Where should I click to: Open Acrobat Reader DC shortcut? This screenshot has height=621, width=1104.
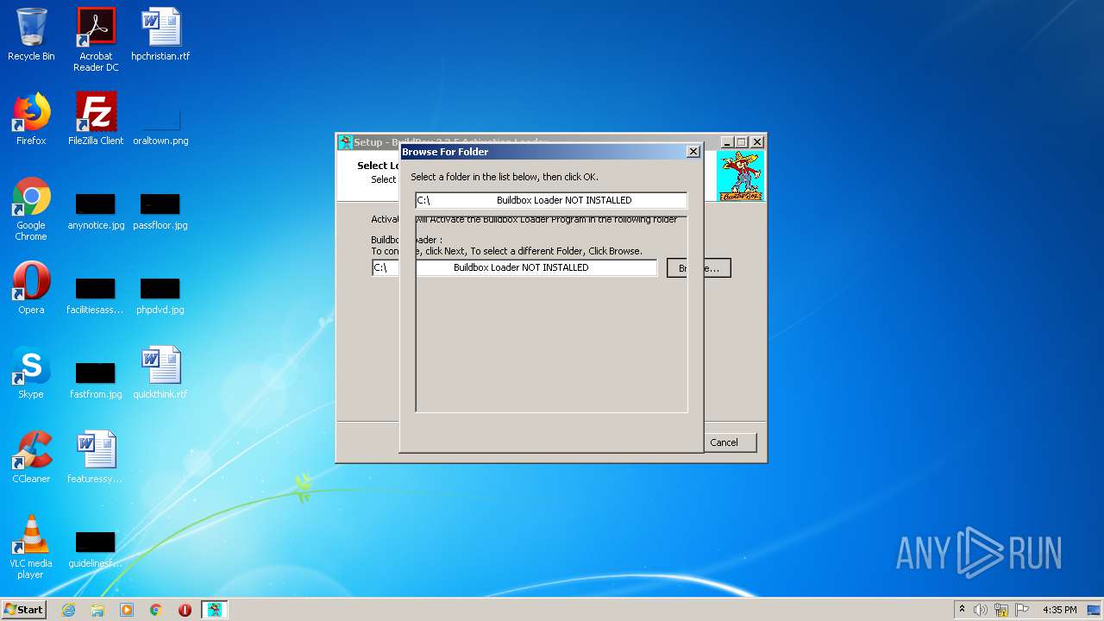[x=96, y=40]
